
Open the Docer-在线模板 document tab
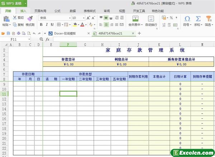coord(70,33)
